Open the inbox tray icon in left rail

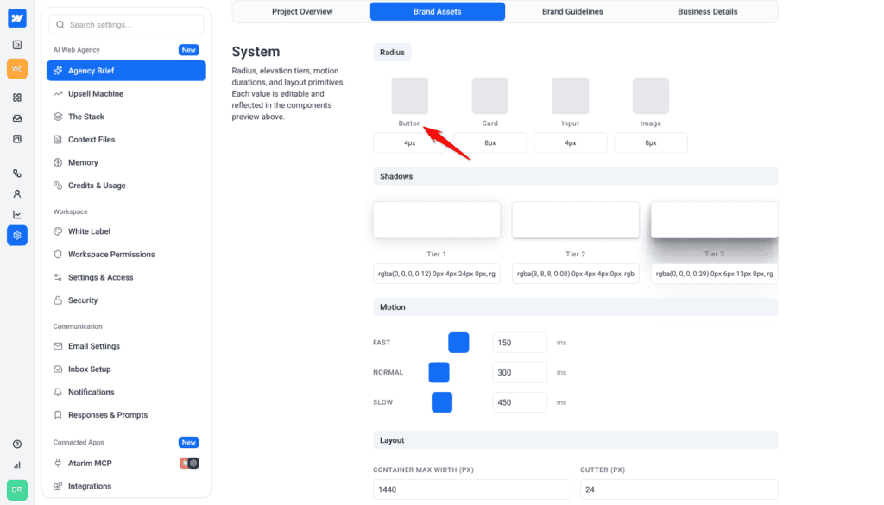tap(17, 118)
